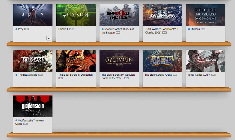Click the "Quake 4" title text
Image resolution: width=235 pixels, height=140 pixels.
click(63, 29)
